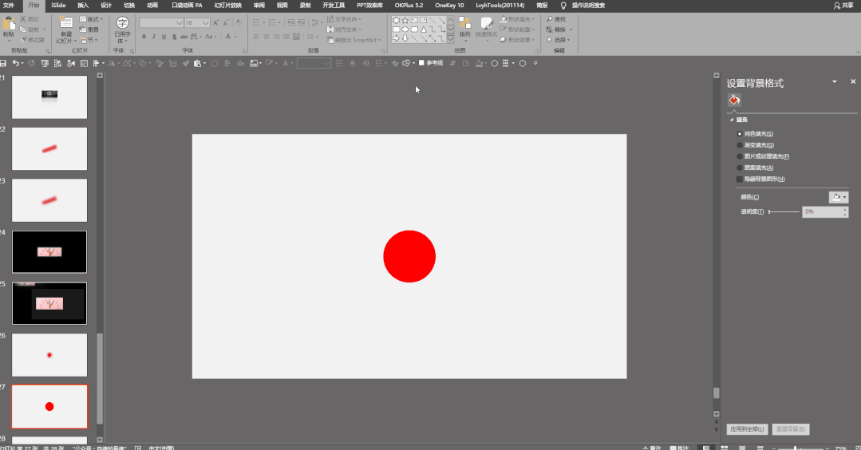The image size is (861, 450).
Task: Click the 对齐文本 align text button
Action: (x=344, y=30)
